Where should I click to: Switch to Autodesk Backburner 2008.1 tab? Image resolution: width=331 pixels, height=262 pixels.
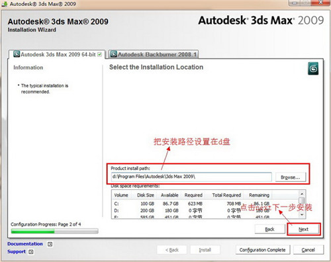[x=154, y=54]
